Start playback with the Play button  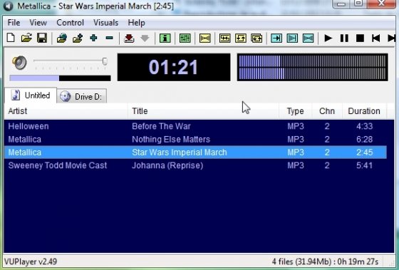[x=328, y=38]
